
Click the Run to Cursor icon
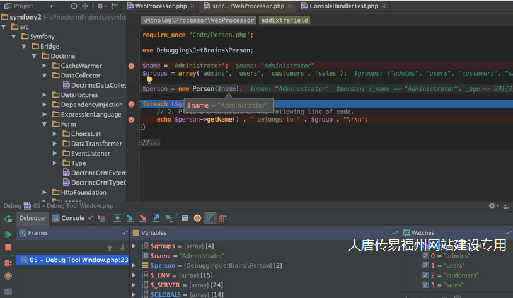click(169, 218)
